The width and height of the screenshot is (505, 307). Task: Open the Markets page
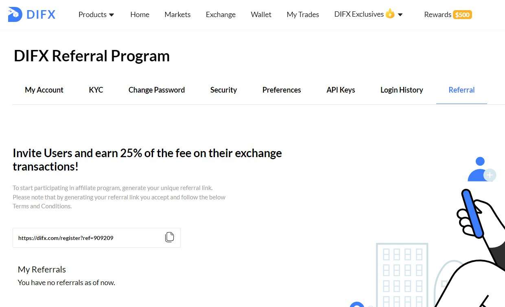click(x=177, y=15)
